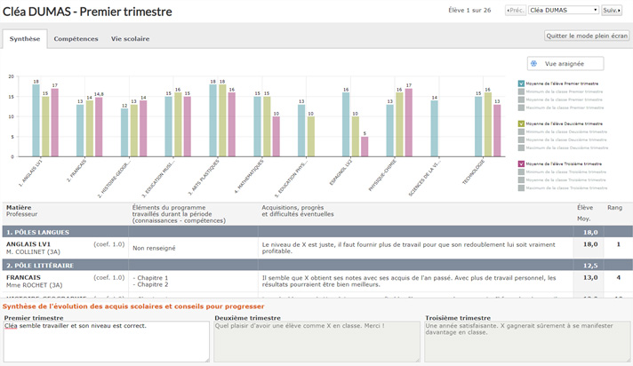
Task: Click the Élève 1 sur 26 counter
Action: 469,10
